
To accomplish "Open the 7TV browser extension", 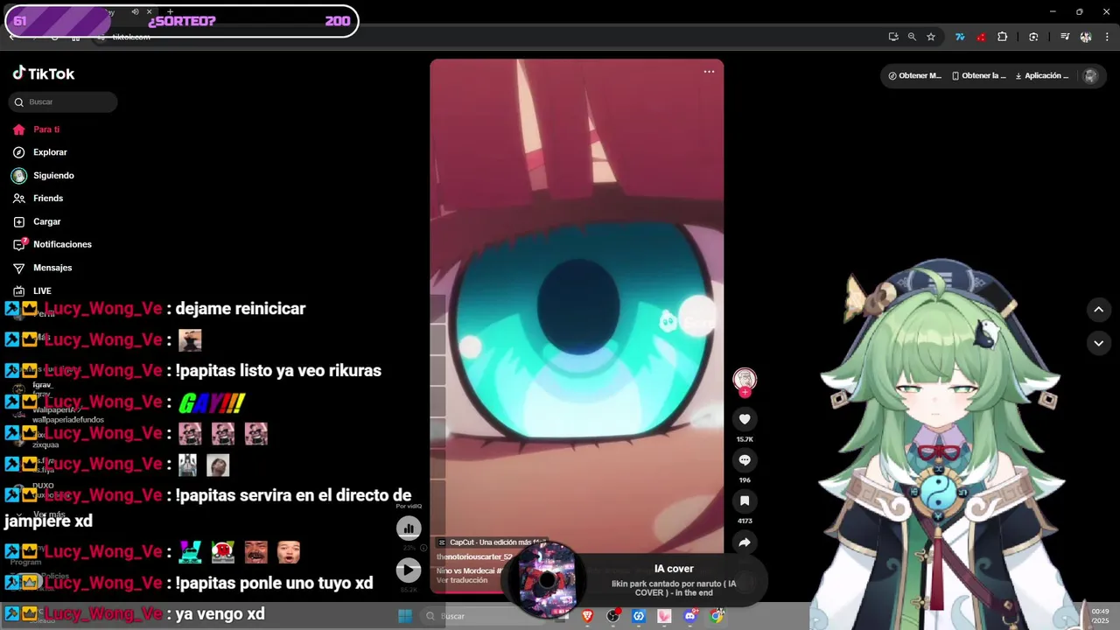I will [x=960, y=37].
